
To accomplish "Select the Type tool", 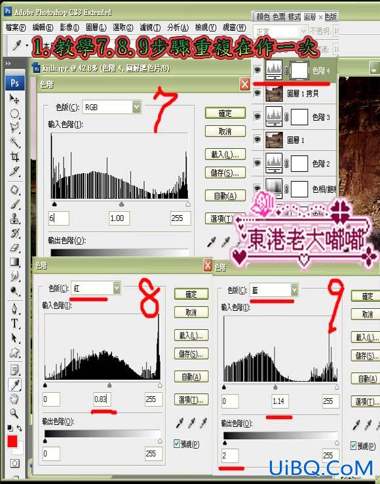I will (14, 323).
